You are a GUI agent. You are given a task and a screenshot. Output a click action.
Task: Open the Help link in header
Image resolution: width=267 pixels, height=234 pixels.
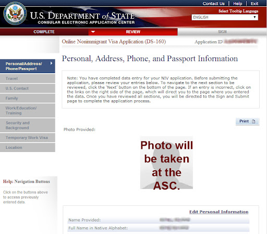coord(237,4)
